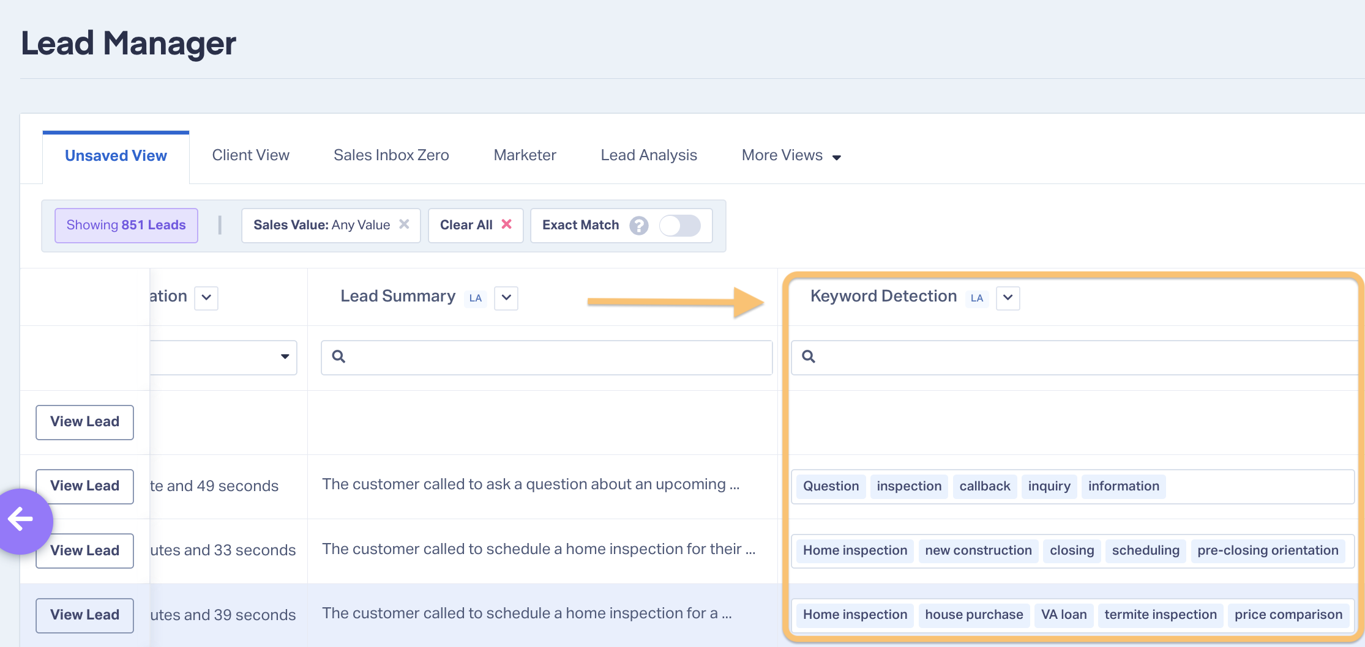The width and height of the screenshot is (1365, 647).
Task: Click Clear All filters button
Action: pyautogui.click(x=476, y=226)
